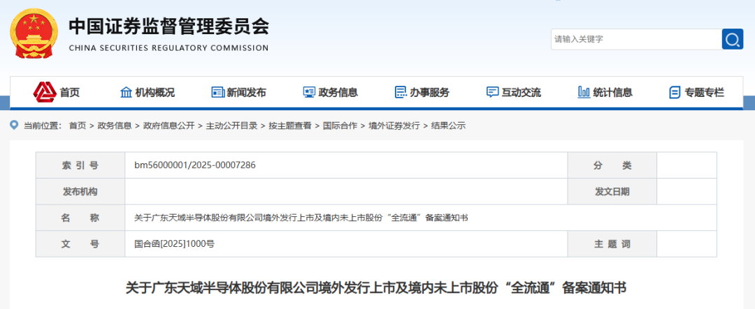
Task: Go to 政务信息 in the breadcrumb
Action: click(x=115, y=126)
